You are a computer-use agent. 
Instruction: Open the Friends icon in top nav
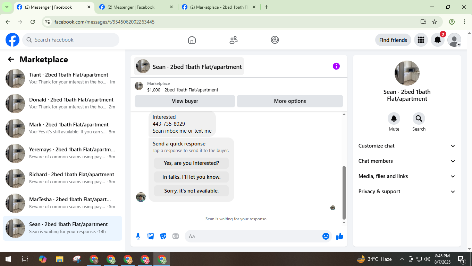tap(234, 40)
